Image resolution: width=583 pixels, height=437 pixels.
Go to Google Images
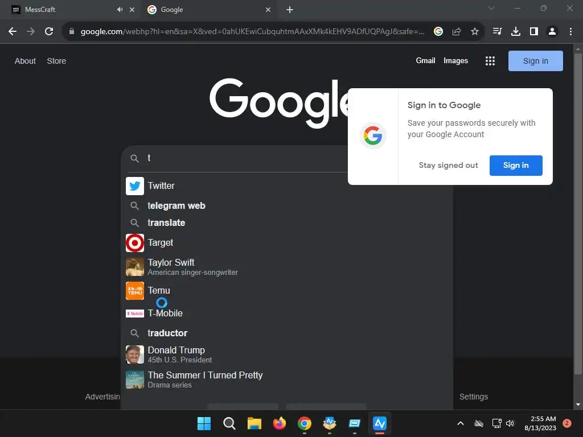pyautogui.click(x=455, y=60)
